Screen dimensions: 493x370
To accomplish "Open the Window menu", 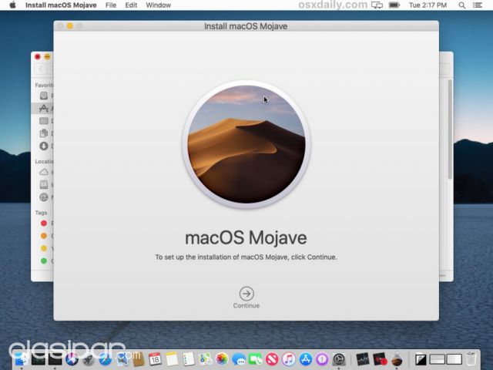I will click(x=158, y=5).
